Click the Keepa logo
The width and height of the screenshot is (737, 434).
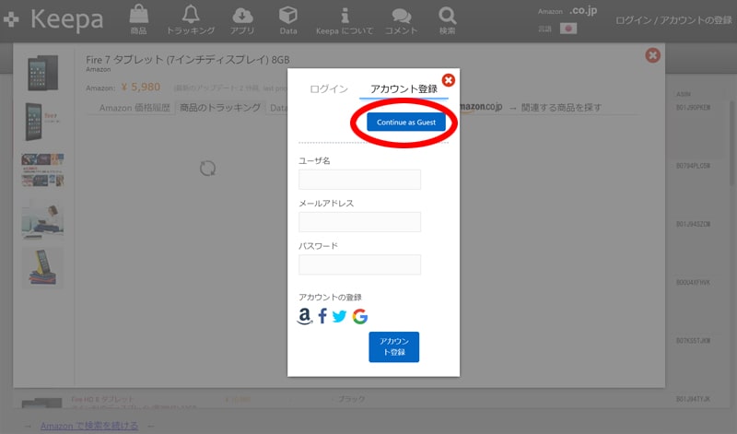53,19
